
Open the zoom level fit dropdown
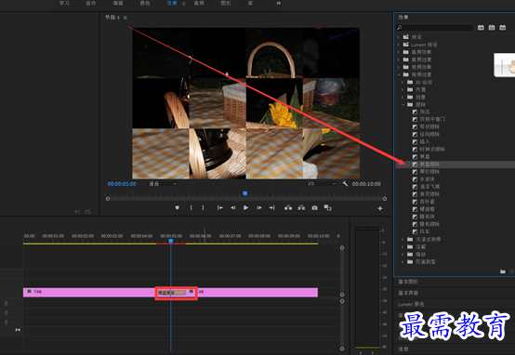pos(163,184)
